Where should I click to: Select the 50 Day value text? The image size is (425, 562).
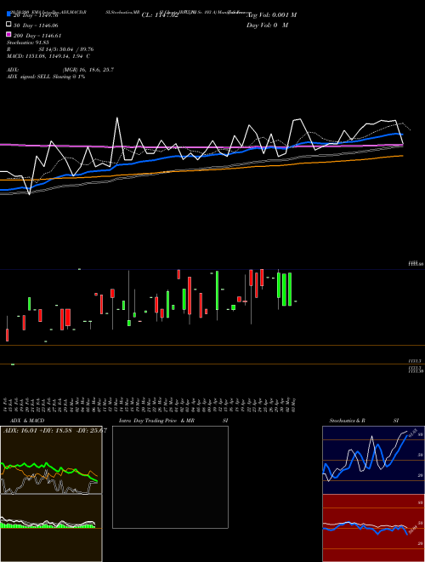tap(36, 26)
